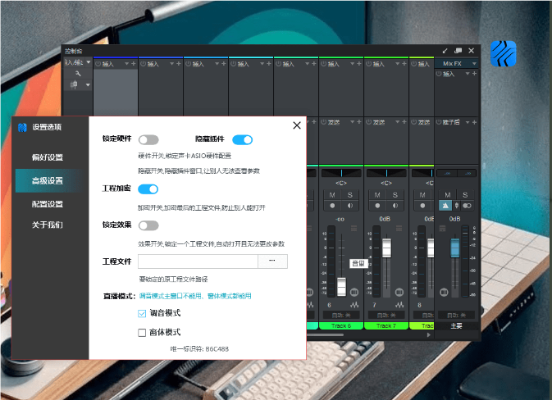The image size is (552, 400).
Task: Click the blue desktop app icon at top right
Action: click(503, 53)
